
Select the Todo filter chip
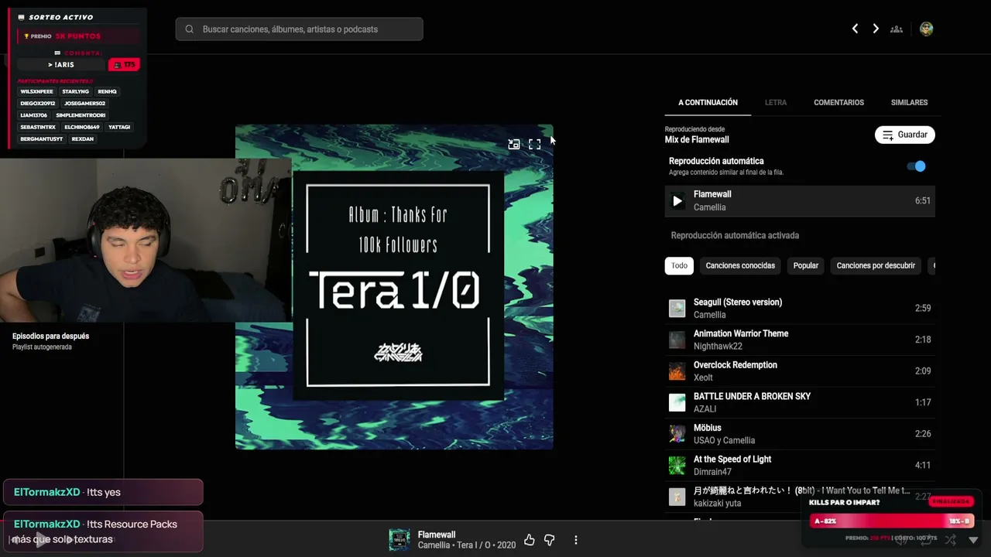pos(679,265)
